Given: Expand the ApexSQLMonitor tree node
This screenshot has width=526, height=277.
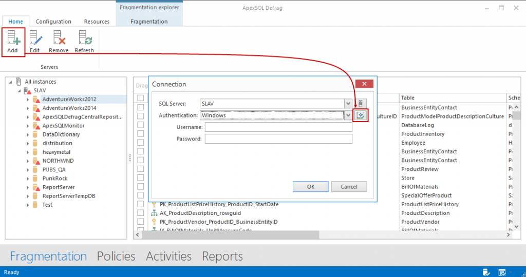Looking at the screenshot, I should pos(28,126).
